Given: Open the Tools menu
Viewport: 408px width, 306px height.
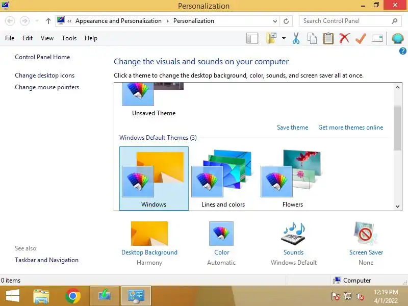Looking at the screenshot, I should click(x=69, y=38).
